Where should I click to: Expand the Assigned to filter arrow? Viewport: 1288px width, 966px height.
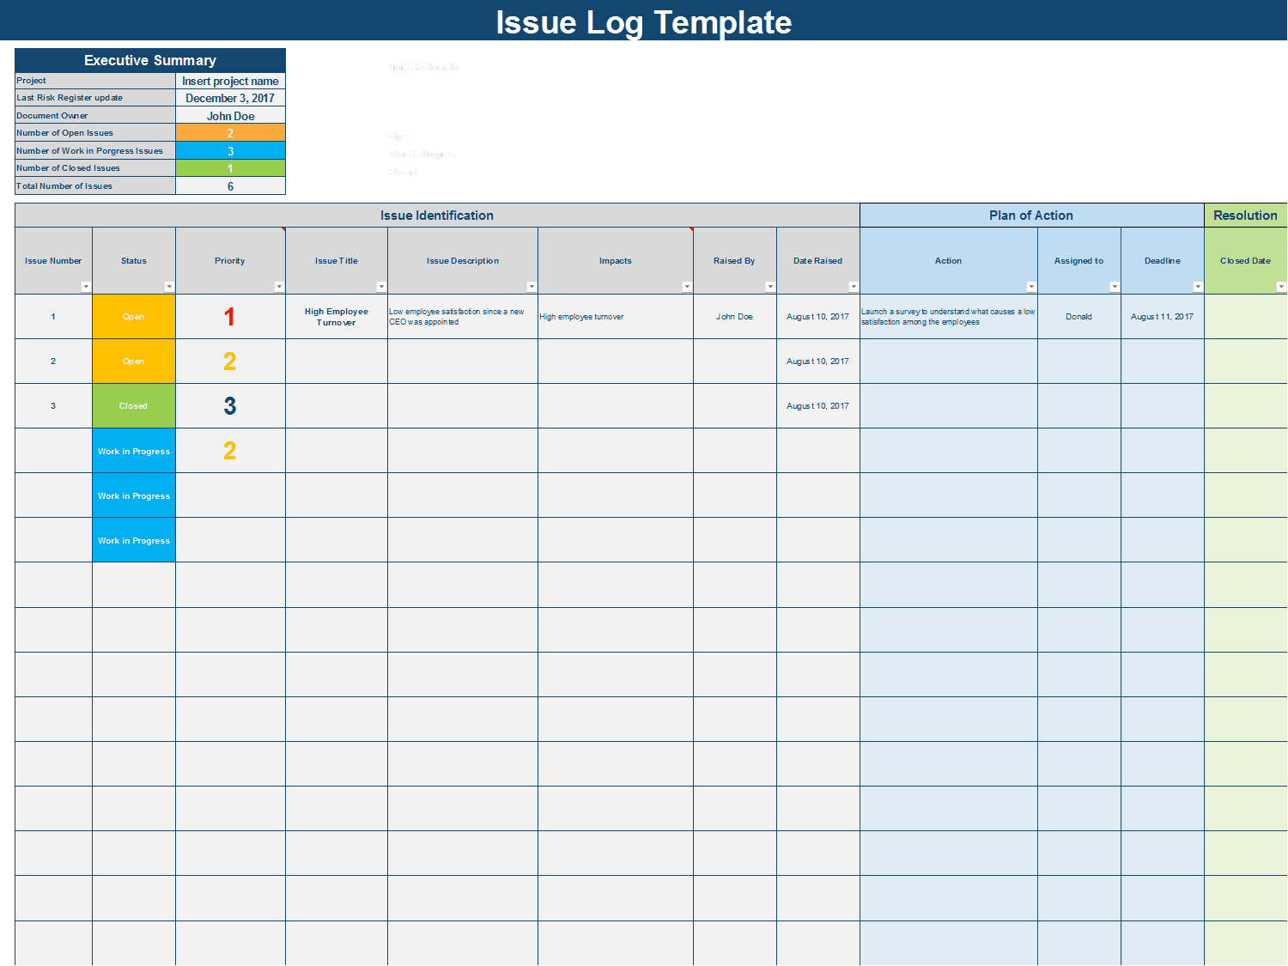coord(1115,287)
